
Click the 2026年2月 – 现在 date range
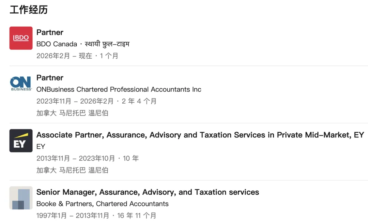[64, 56]
